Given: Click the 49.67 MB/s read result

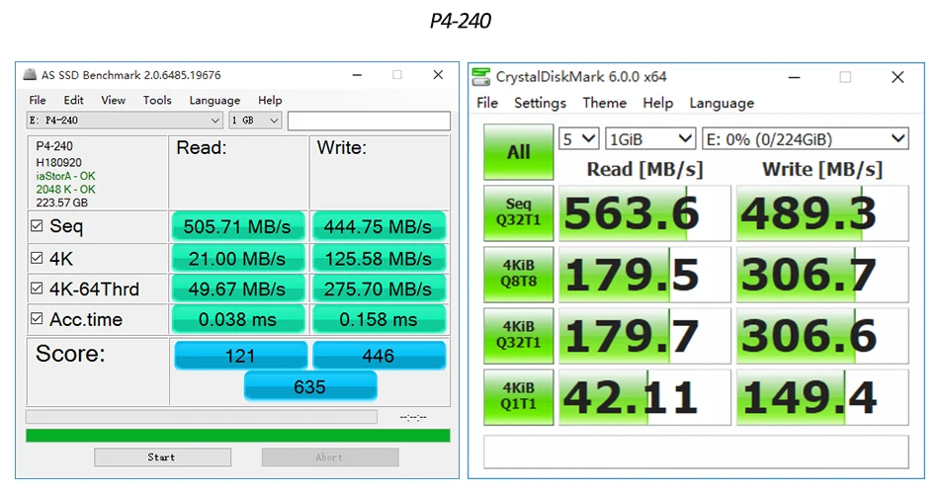Looking at the screenshot, I should [238, 288].
